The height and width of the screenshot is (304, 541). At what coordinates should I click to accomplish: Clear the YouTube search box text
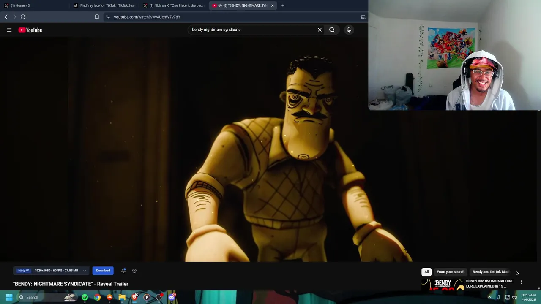click(x=320, y=30)
